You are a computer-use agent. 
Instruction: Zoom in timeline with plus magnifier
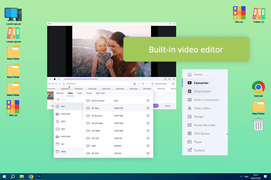(173, 84)
